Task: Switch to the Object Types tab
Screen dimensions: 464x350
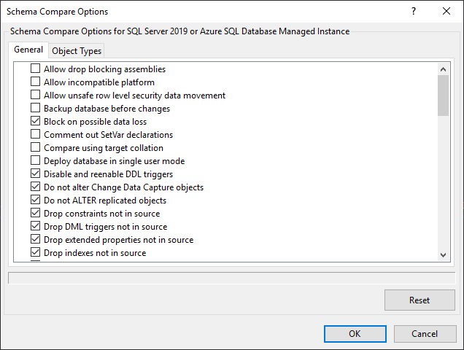Action: click(77, 50)
